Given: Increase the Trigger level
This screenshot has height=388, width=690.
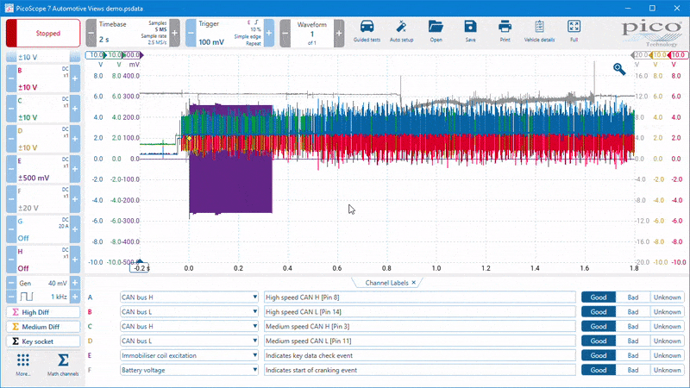Looking at the screenshot, I should click(x=269, y=33).
